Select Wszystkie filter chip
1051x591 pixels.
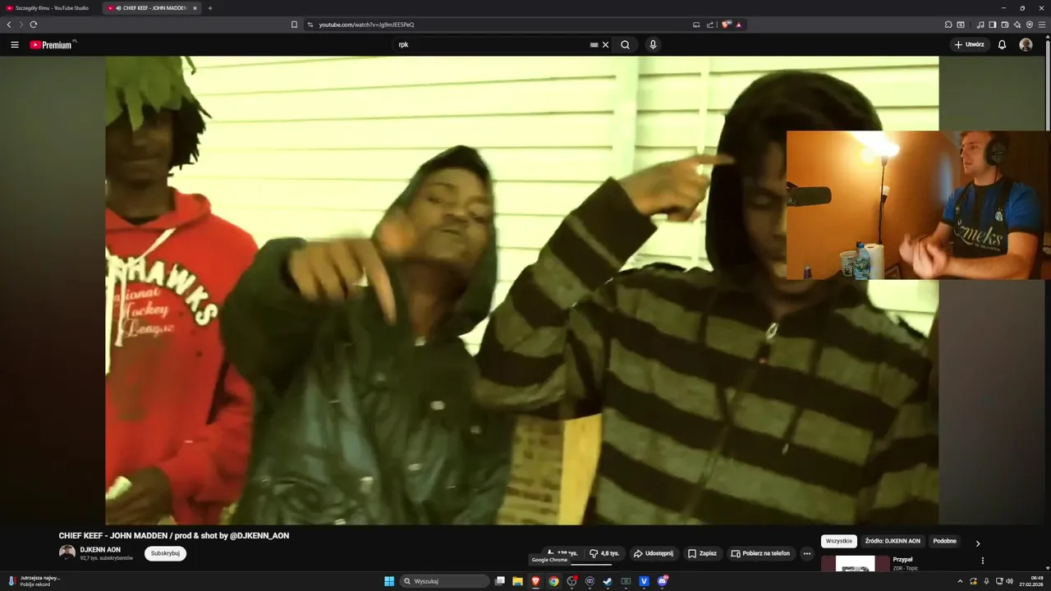839,541
